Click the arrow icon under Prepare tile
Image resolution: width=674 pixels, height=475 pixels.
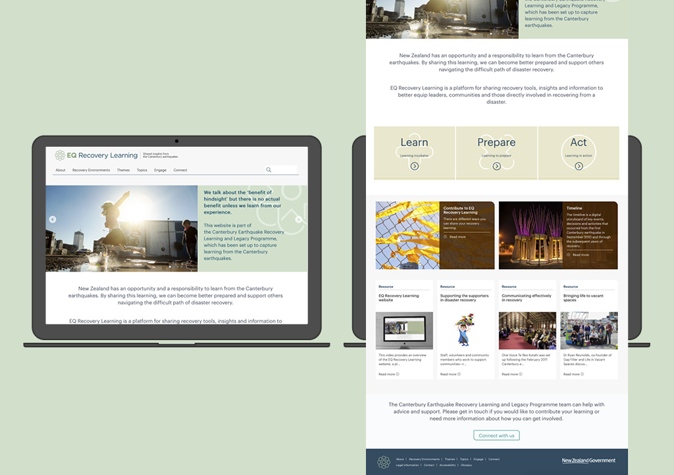tap(496, 166)
